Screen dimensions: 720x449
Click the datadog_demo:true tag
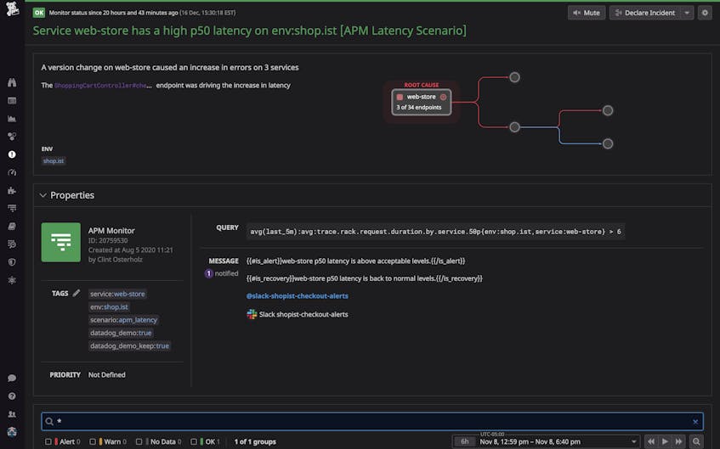click(121, 333)
